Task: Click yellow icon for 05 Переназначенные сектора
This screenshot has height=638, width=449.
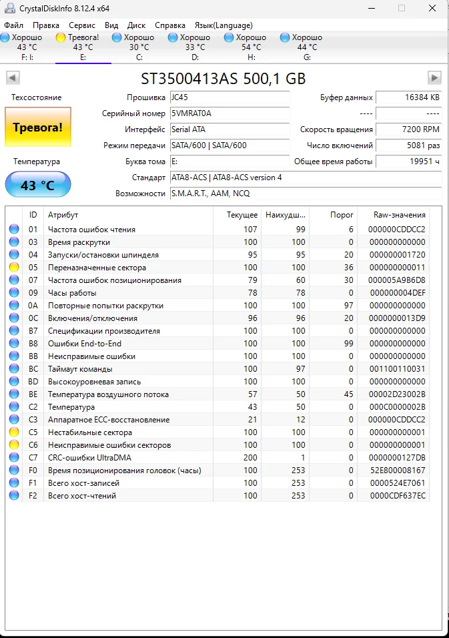Action: (x=14, y=268)
